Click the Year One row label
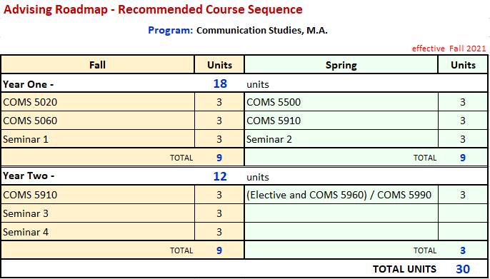This screenshot has width=490, height=279. 28,84
